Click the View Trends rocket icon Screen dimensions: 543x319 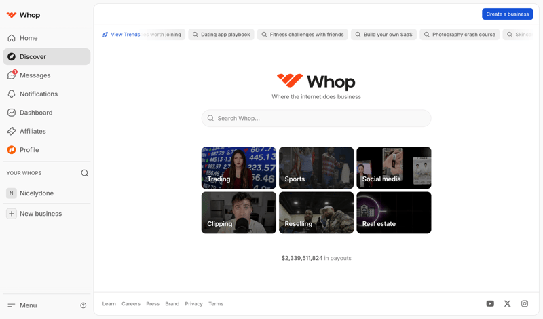point(105,35)
